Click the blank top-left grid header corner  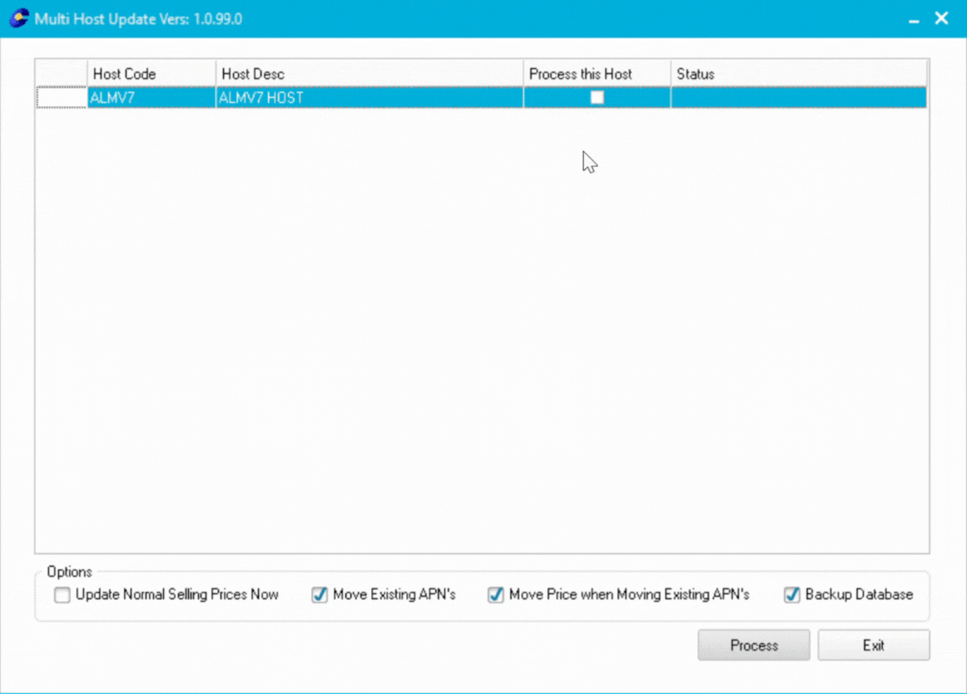click(x=61, y=74)
